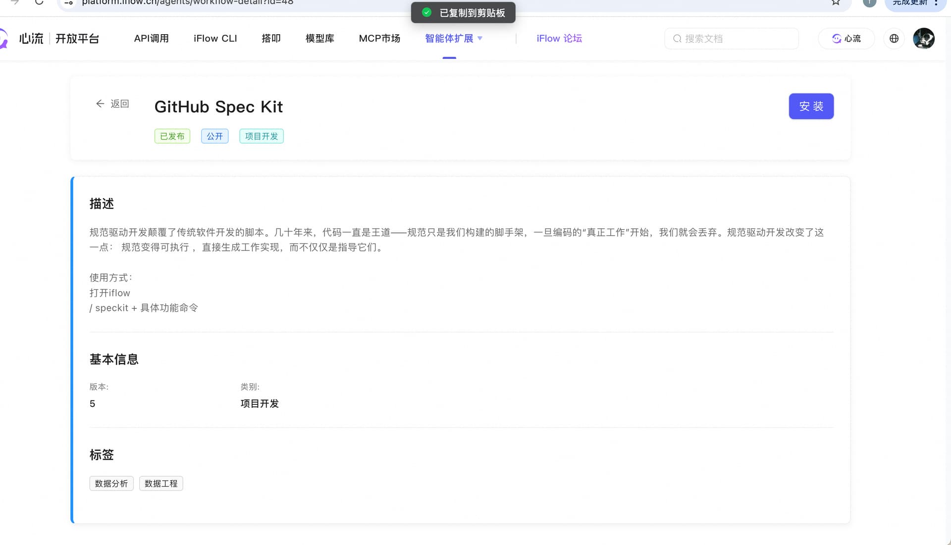This screenshot has width=951, height=545.
Task: Click the browser reload icon
Action: [x=39, y=2]
